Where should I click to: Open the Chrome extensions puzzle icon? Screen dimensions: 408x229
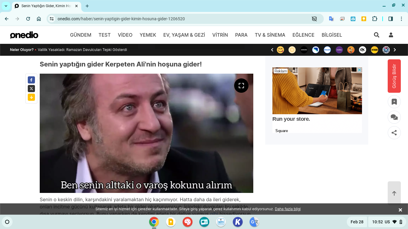375,19
